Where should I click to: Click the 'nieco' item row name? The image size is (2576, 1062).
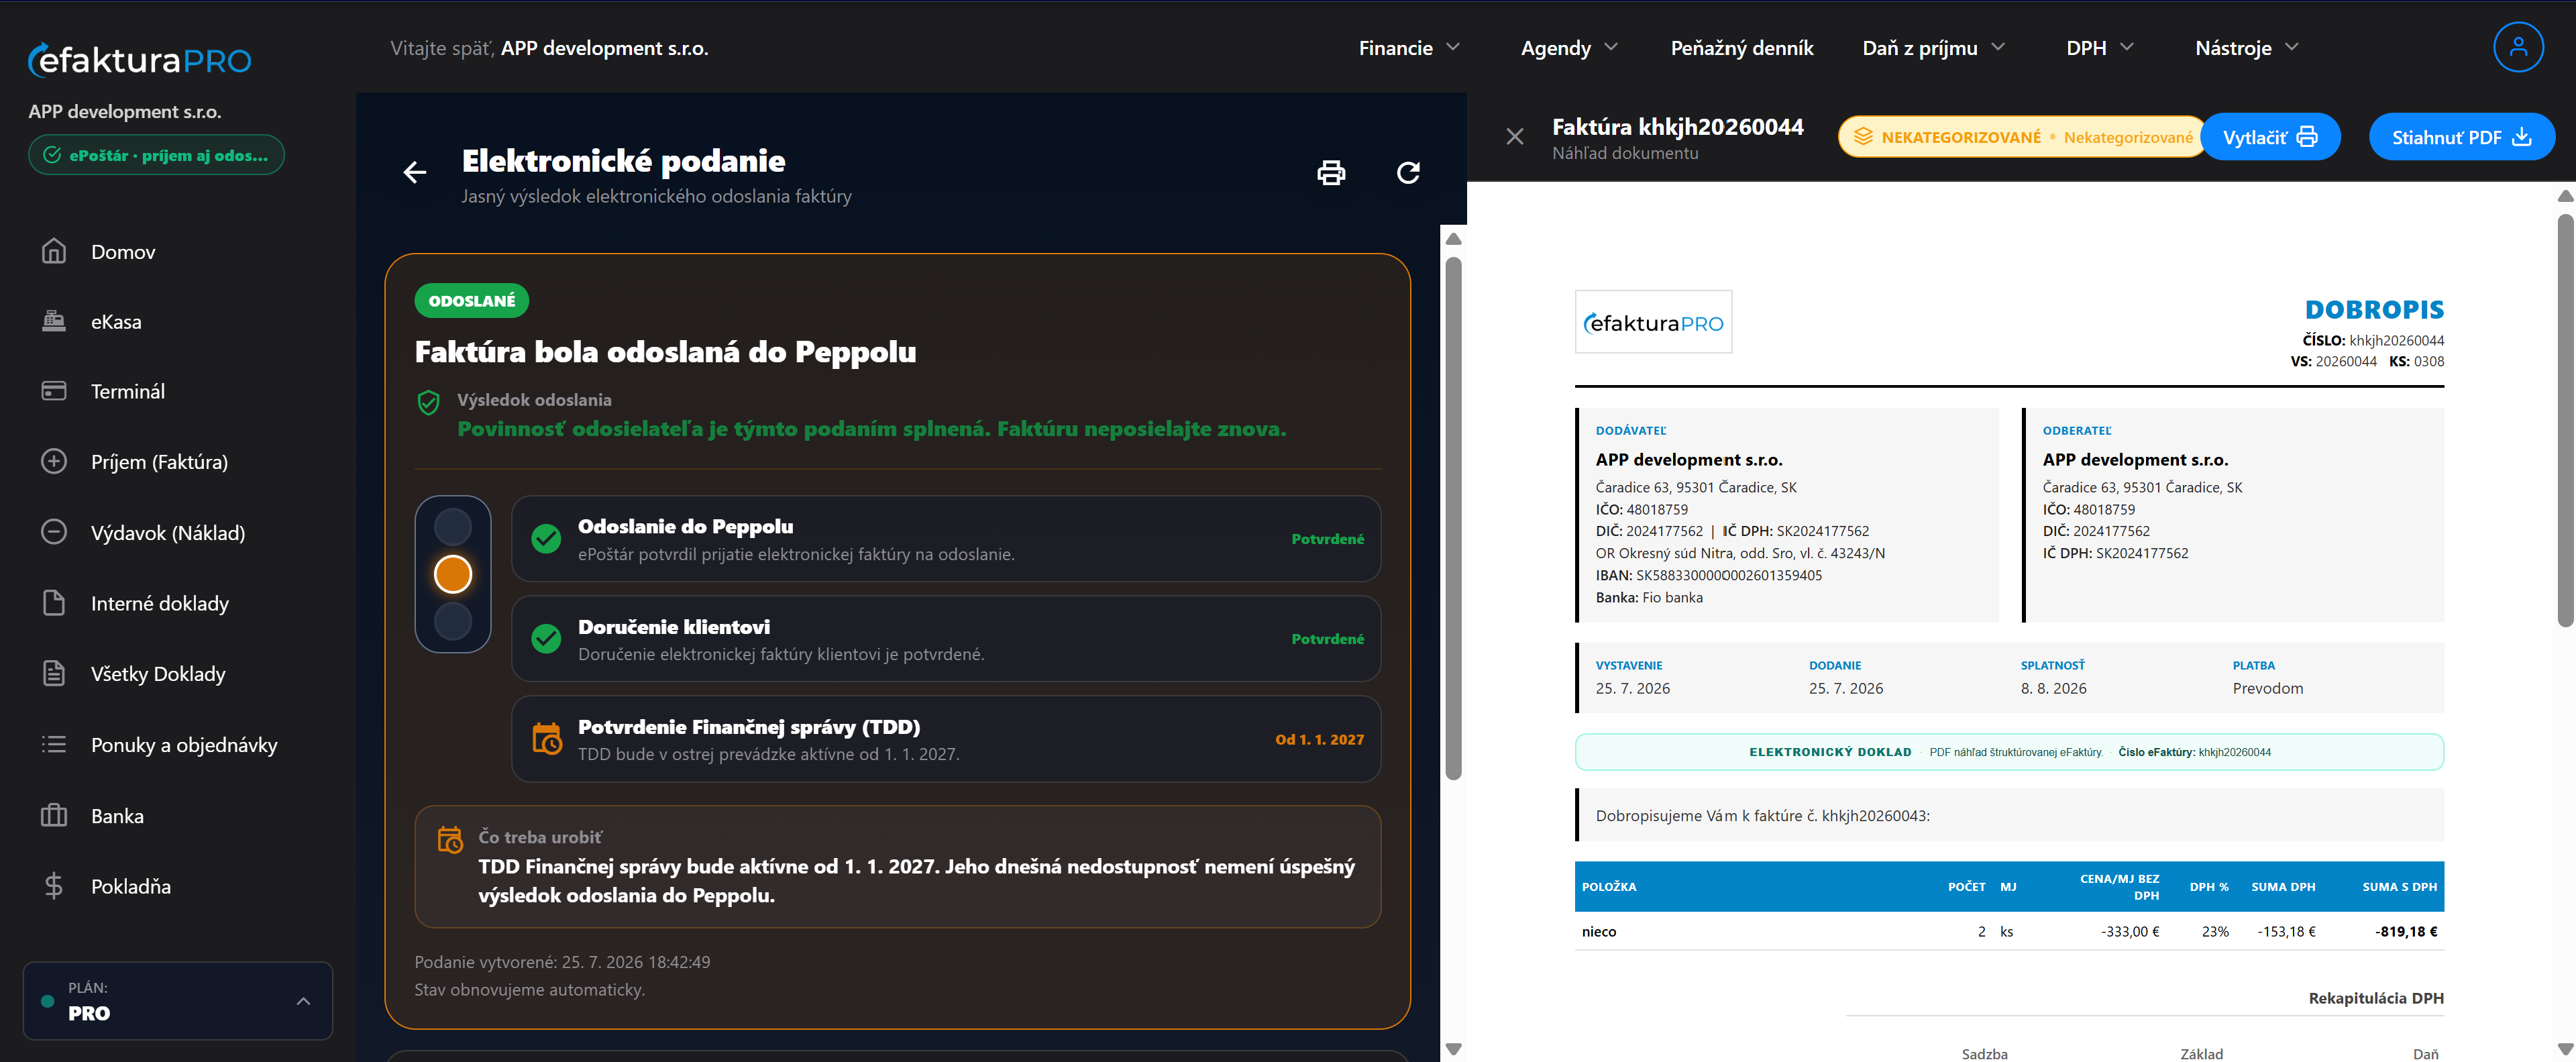(x=1599, y=931)
